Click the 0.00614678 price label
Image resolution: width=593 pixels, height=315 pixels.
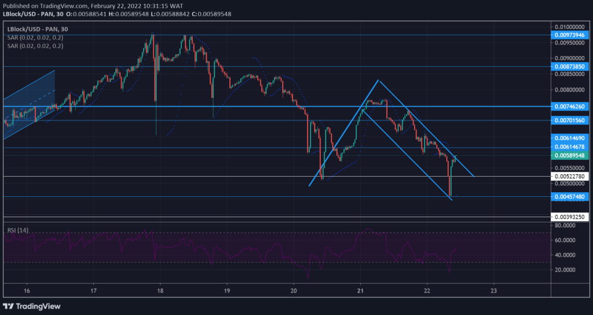coord(570,146)
